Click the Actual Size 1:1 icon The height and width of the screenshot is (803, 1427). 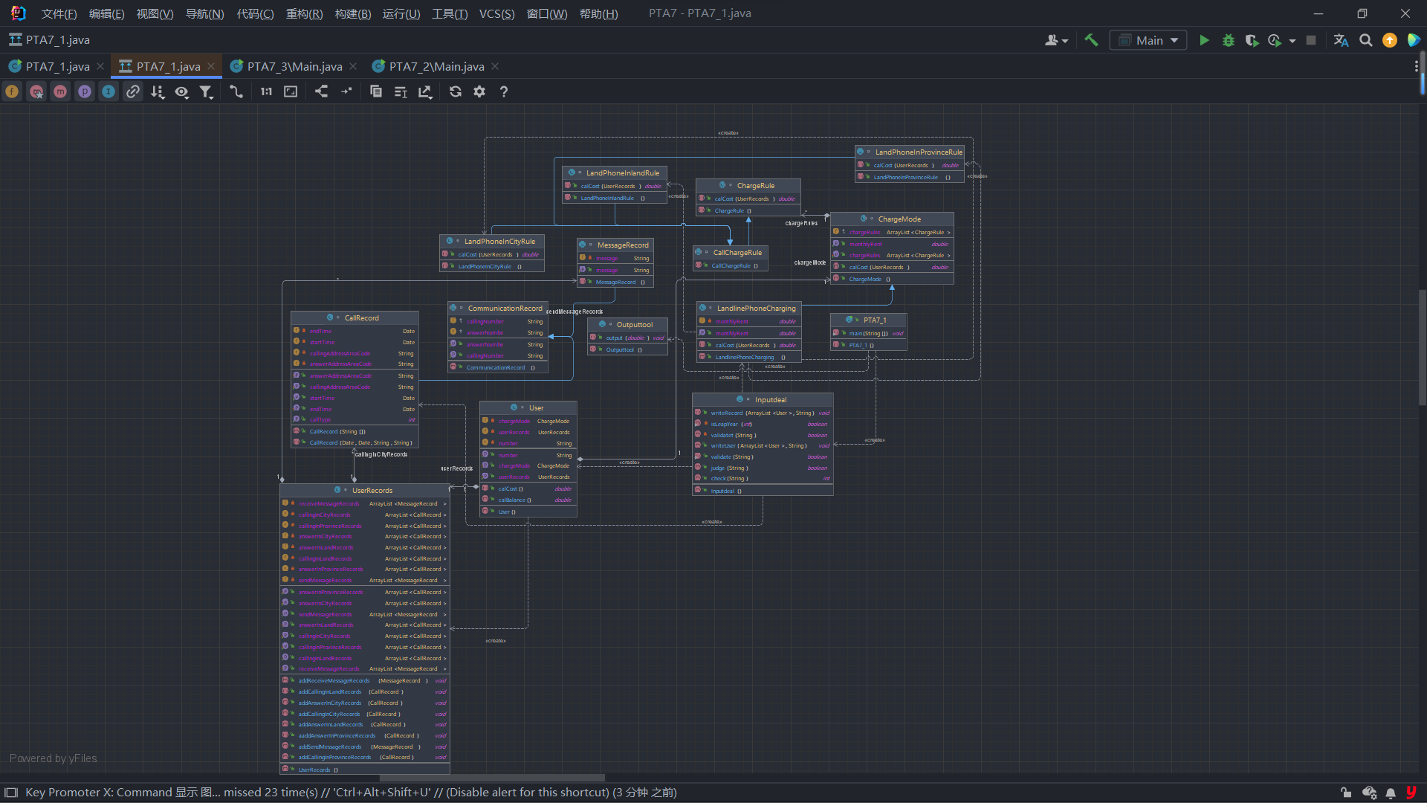pyautogui.click(x=266, y=91)
